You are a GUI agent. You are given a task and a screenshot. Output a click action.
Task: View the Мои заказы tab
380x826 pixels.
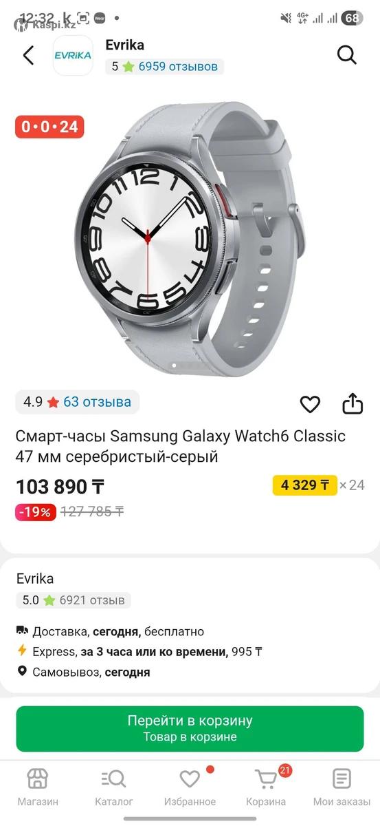point(342,787)
